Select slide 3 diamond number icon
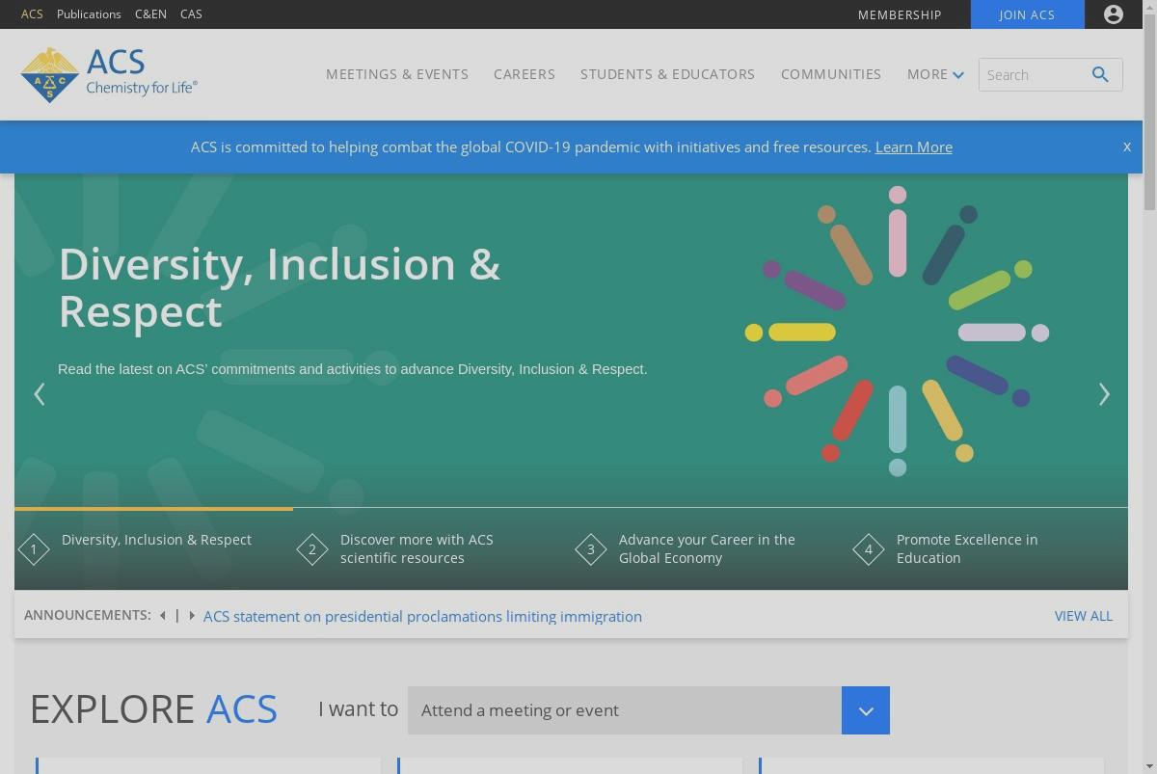 tap(591, 549)
